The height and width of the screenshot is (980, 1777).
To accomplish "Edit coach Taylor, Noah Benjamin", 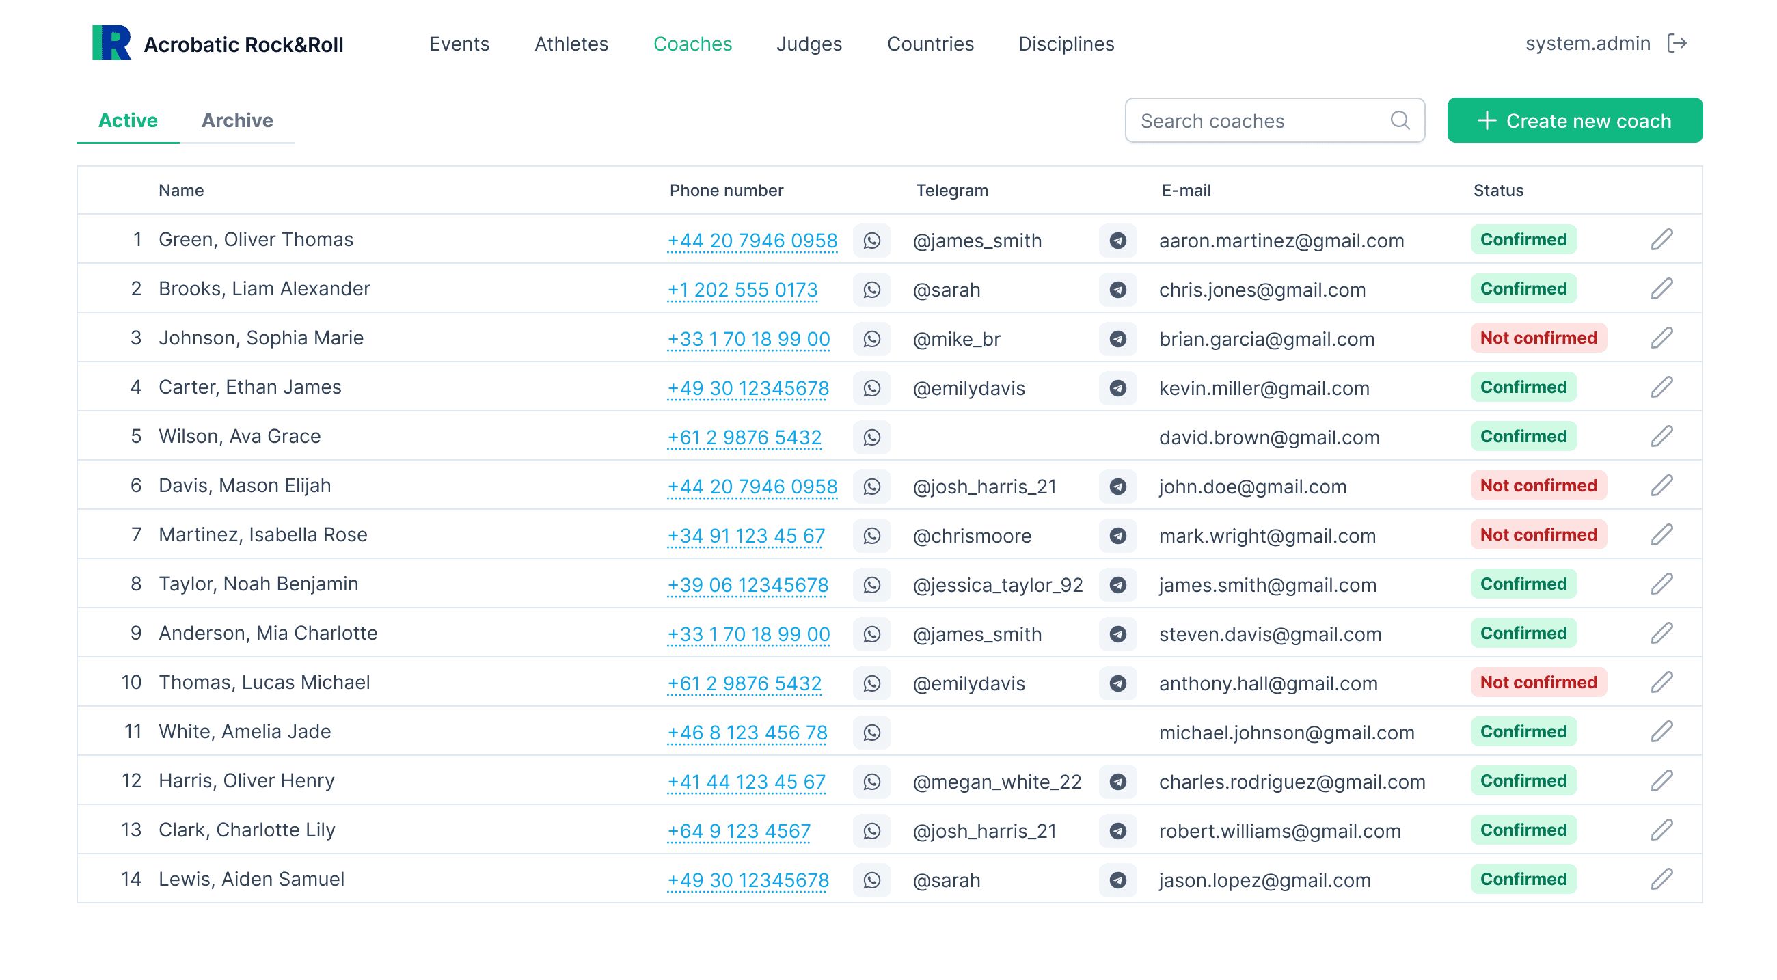I will (x=1661, y=584).
